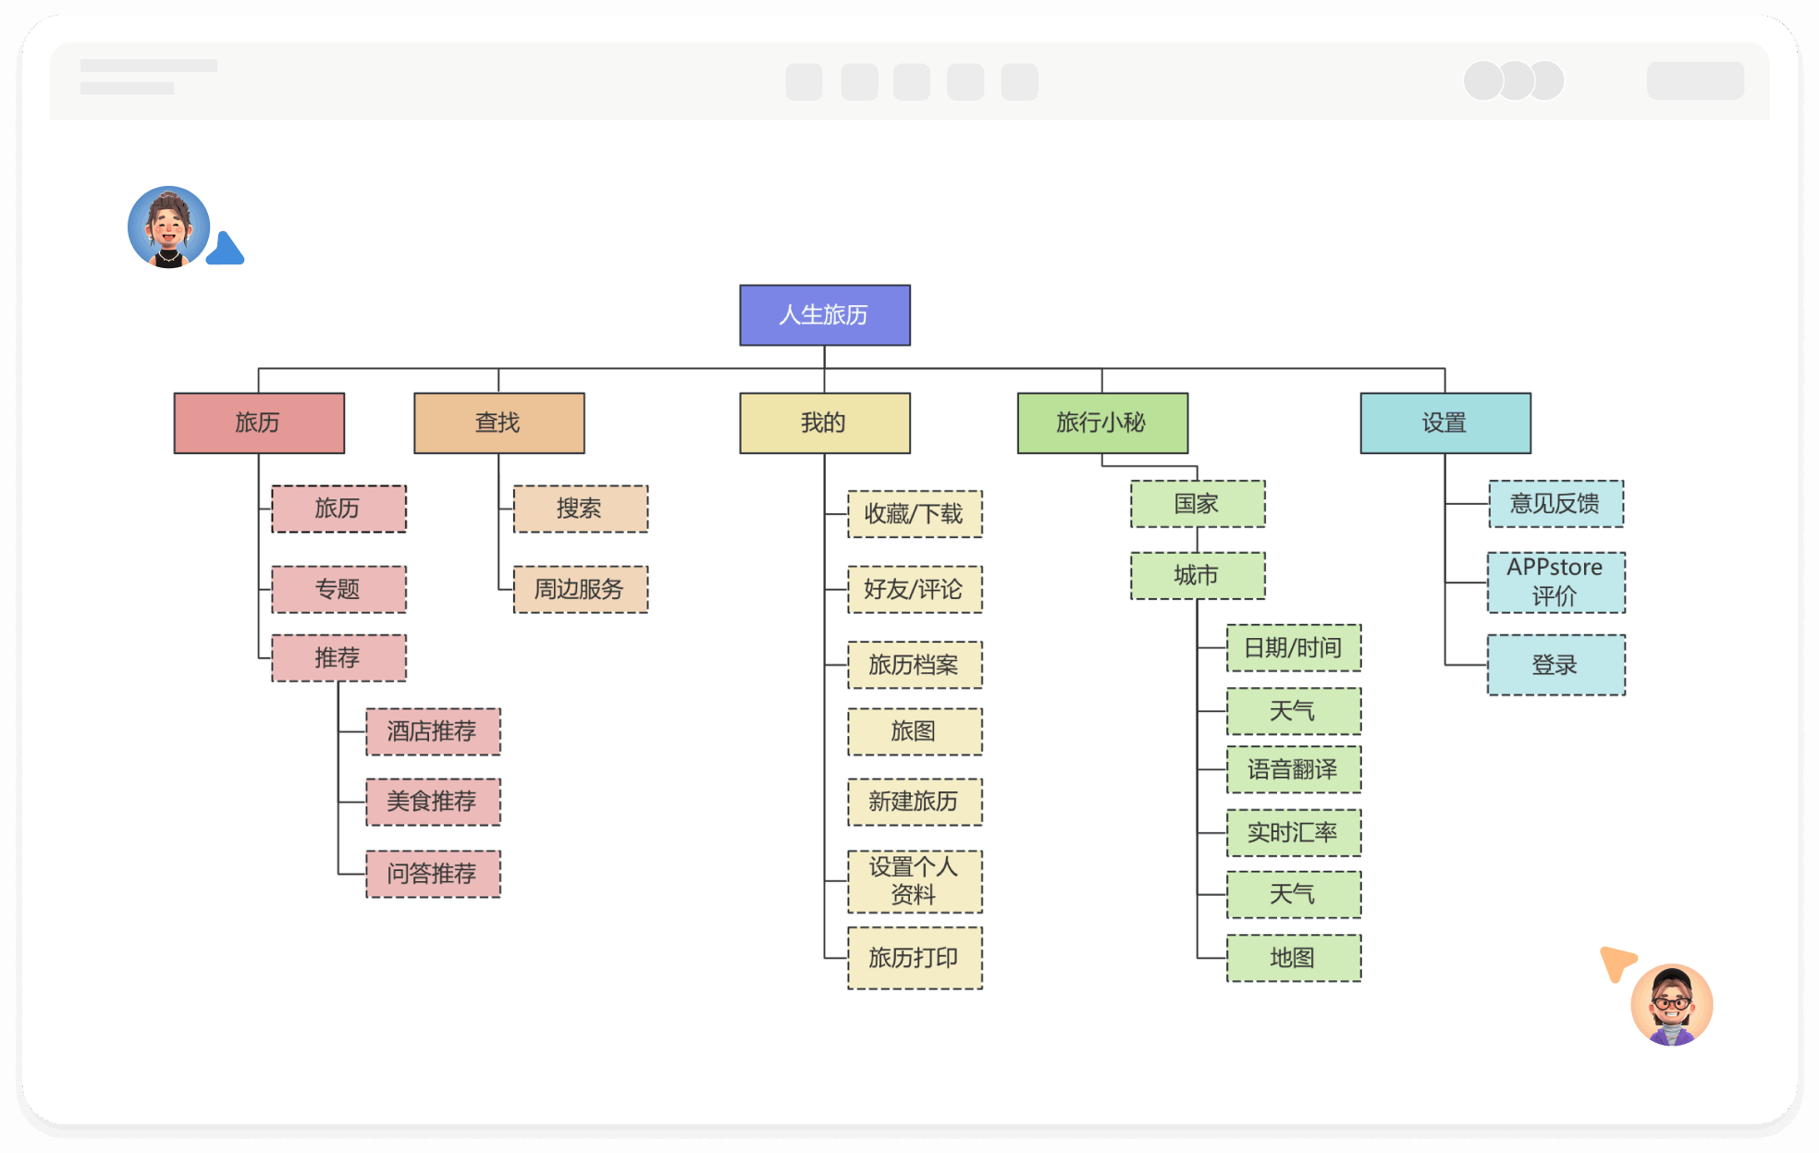The width and height of the screenshot is (1819, 1153).
Task: Click the 语音翻译 node
Action: point(1293,769)
